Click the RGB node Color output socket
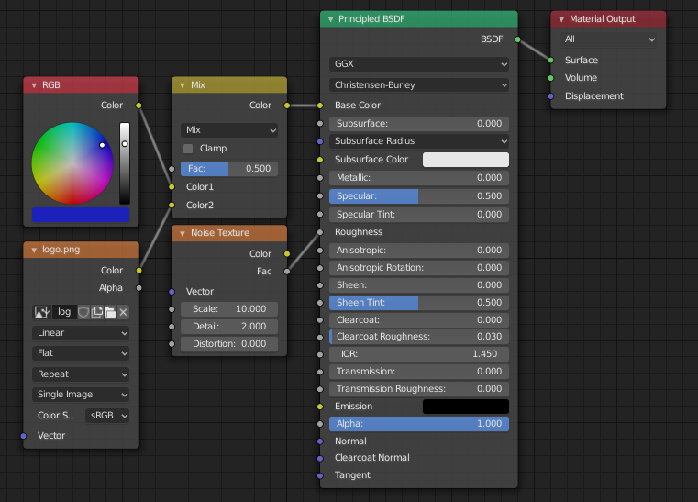The image size is (698, 502). [138, 106]
